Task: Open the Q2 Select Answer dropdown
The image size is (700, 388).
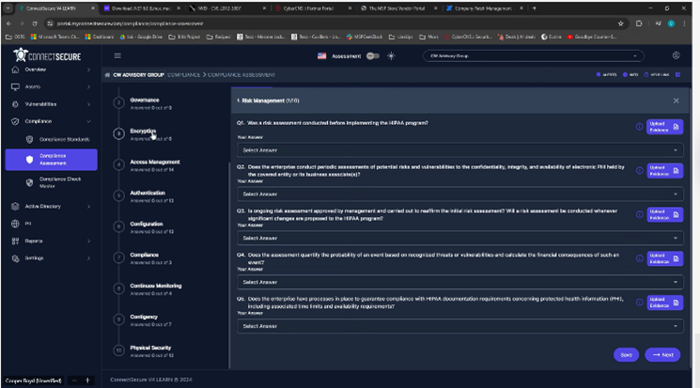Action: pyautogui.click(x=459, y=194)
